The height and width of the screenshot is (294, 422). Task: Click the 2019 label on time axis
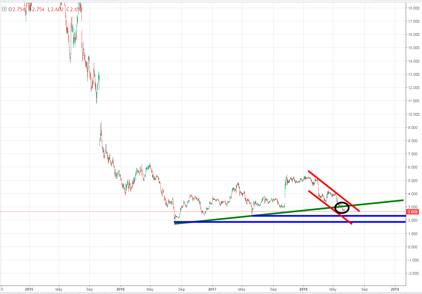[x=395, y=289]
